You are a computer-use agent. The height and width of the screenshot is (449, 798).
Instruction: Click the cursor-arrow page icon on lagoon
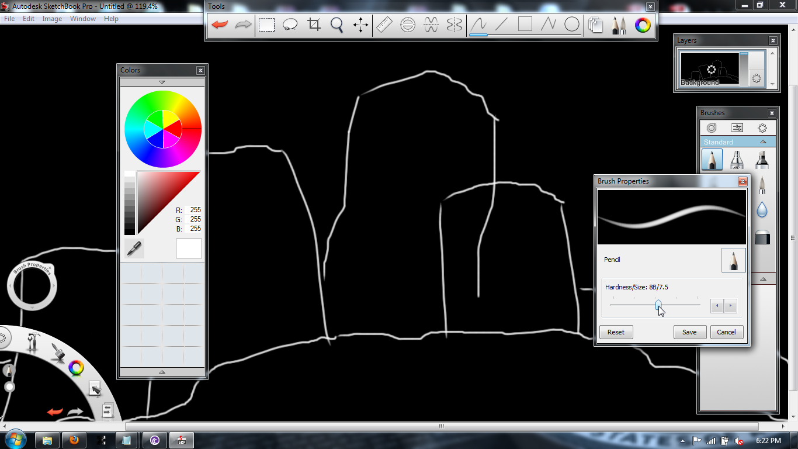pos(95,389)
